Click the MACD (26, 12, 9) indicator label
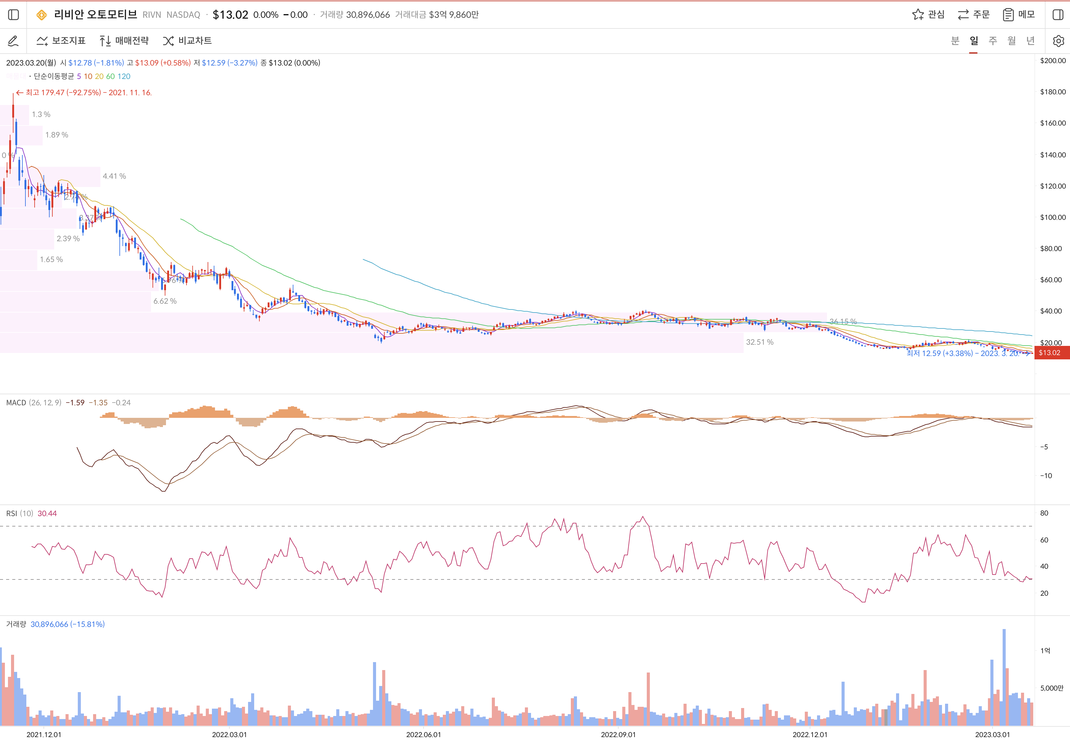 click(34, 403)
